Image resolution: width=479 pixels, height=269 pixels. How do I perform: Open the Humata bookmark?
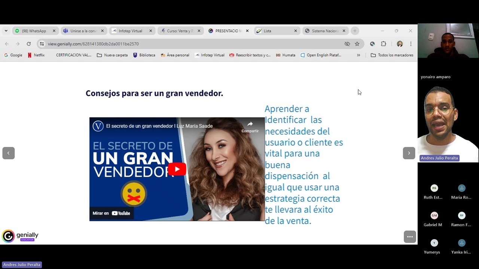(x=286, y=55)
